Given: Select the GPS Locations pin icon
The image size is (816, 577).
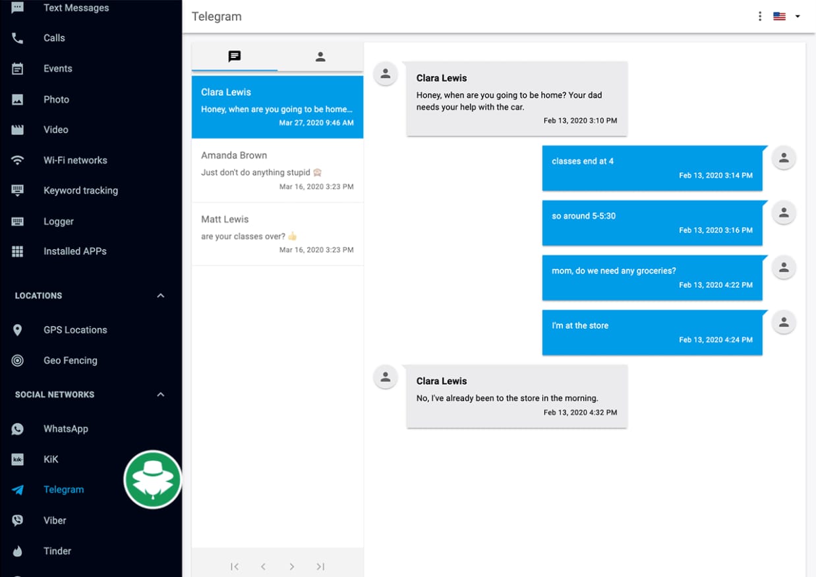Looking at the screenshot, I should click(18, 329).
